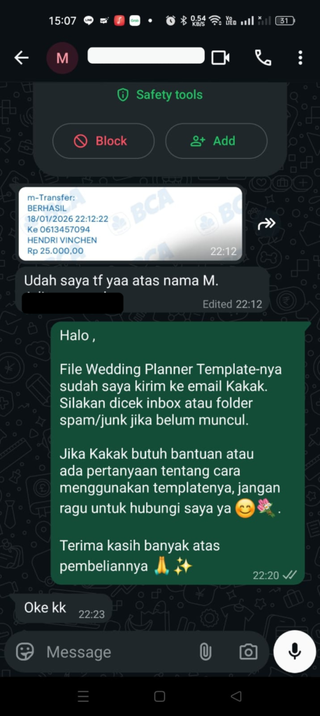Select the Wedding Planner Template message bubble
This screenshot has width=320, height=716.
coord(177,453)
